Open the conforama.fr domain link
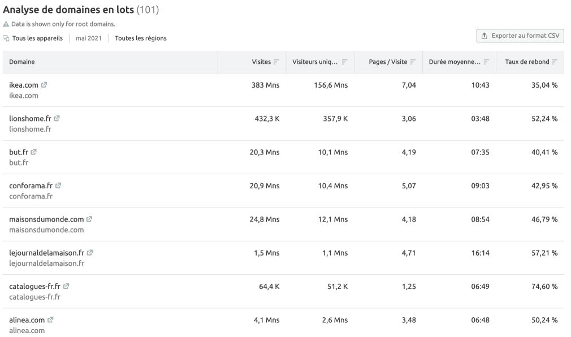The width and height of the screenshot is (571, 337). (x=31, y=185)
